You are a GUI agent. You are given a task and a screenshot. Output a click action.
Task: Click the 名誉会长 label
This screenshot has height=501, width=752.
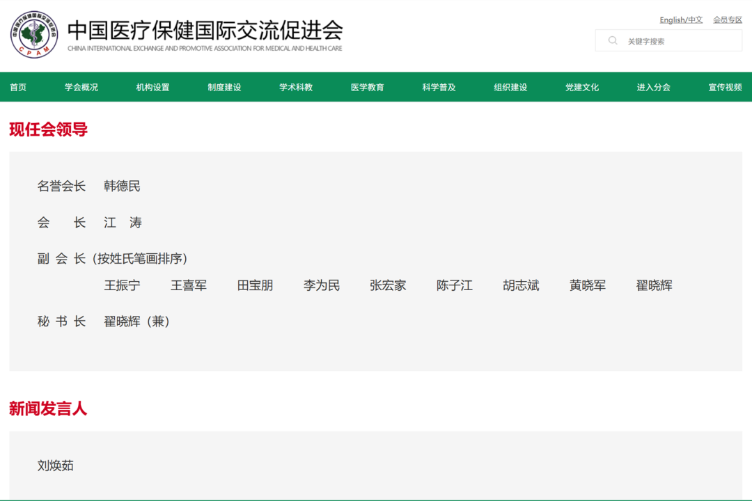point(61,186)
